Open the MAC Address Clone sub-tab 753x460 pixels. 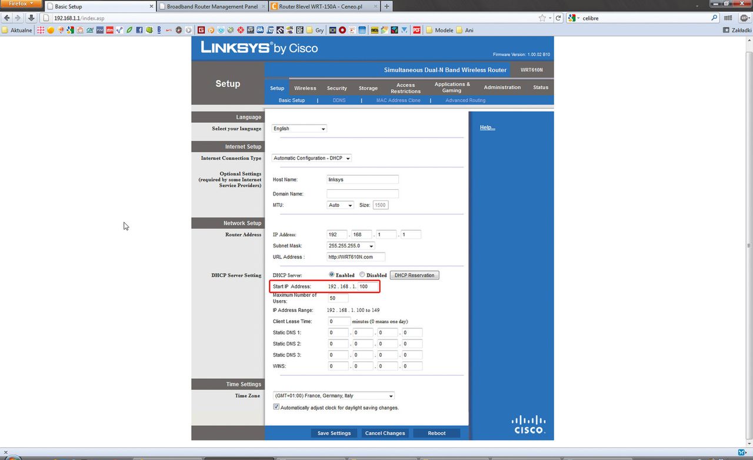tap(398, 100)
